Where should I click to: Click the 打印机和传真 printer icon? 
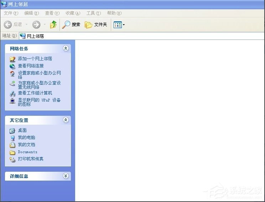(12, 159)
